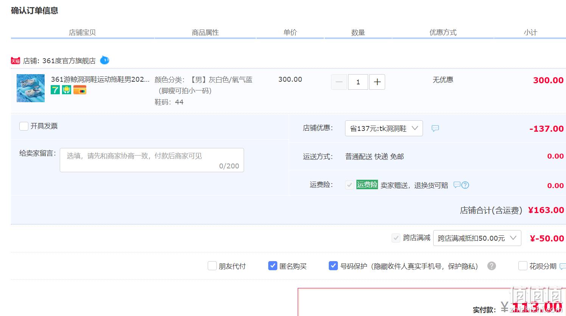Click the shop total ¥163.00

click(x=546, y=210)
